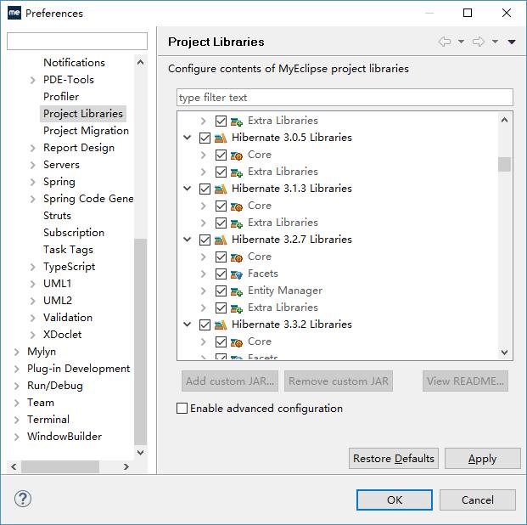Expand the Run/Debug category
This screenshot has height=525, width=527.
16,386
